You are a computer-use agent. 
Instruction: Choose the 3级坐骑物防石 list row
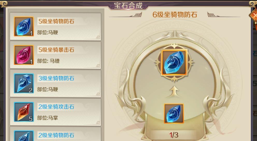(55, 84)
